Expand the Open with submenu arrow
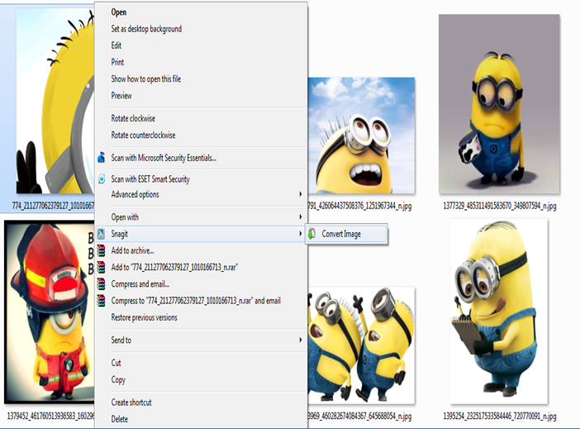This screenshot has height=429, width=580. [300, 217]
